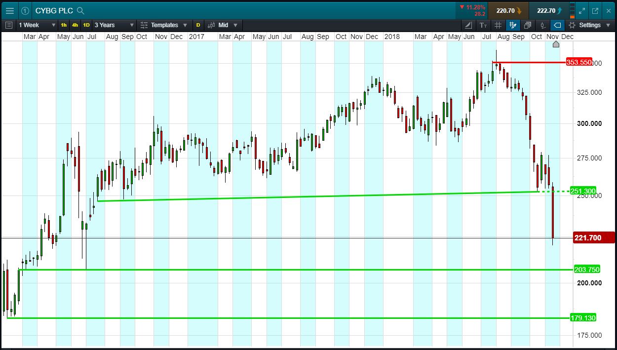Open the multi-chart layout icon
The image size is (617, 350).
pyautogui.click(x=528, y=25)
